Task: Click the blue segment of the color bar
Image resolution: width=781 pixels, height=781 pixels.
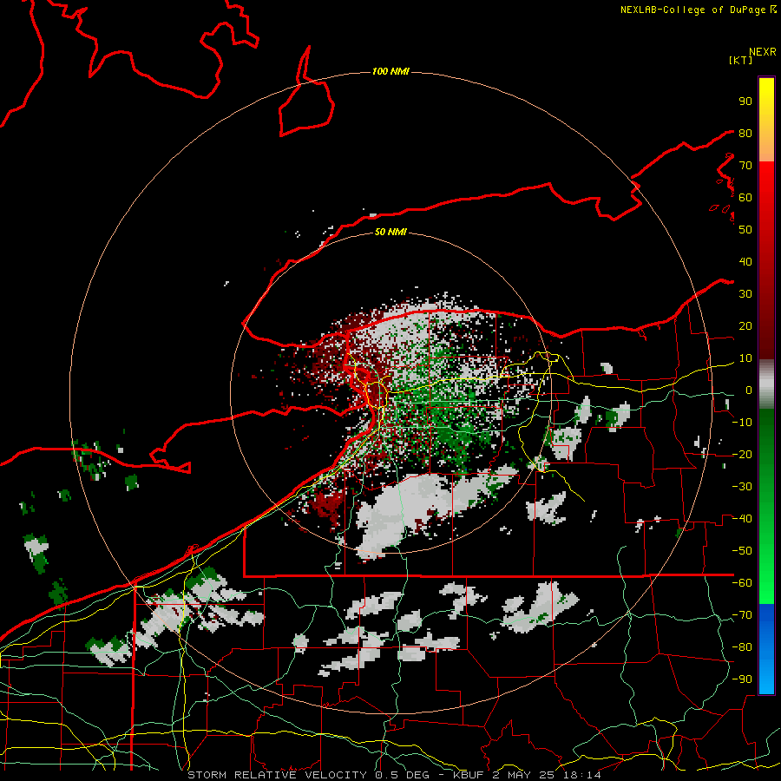Action: [x=766, y=647]
